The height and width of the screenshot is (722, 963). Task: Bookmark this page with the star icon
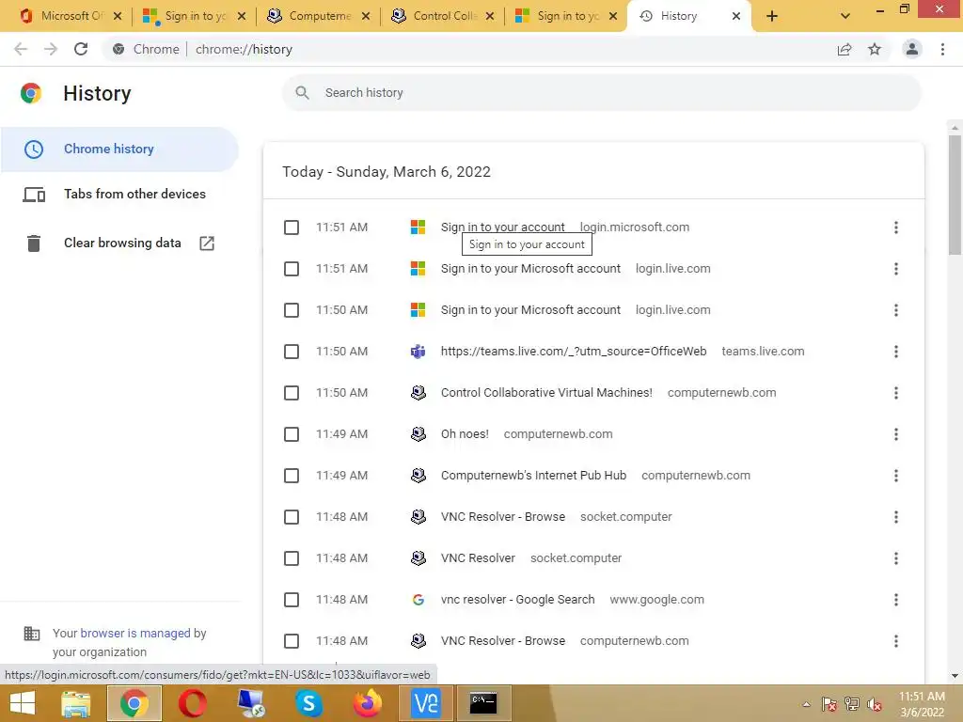point(875,49)
